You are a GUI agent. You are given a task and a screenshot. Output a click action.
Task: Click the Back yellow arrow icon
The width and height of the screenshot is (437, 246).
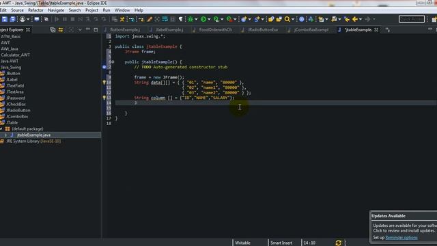(x=354, y=19)
